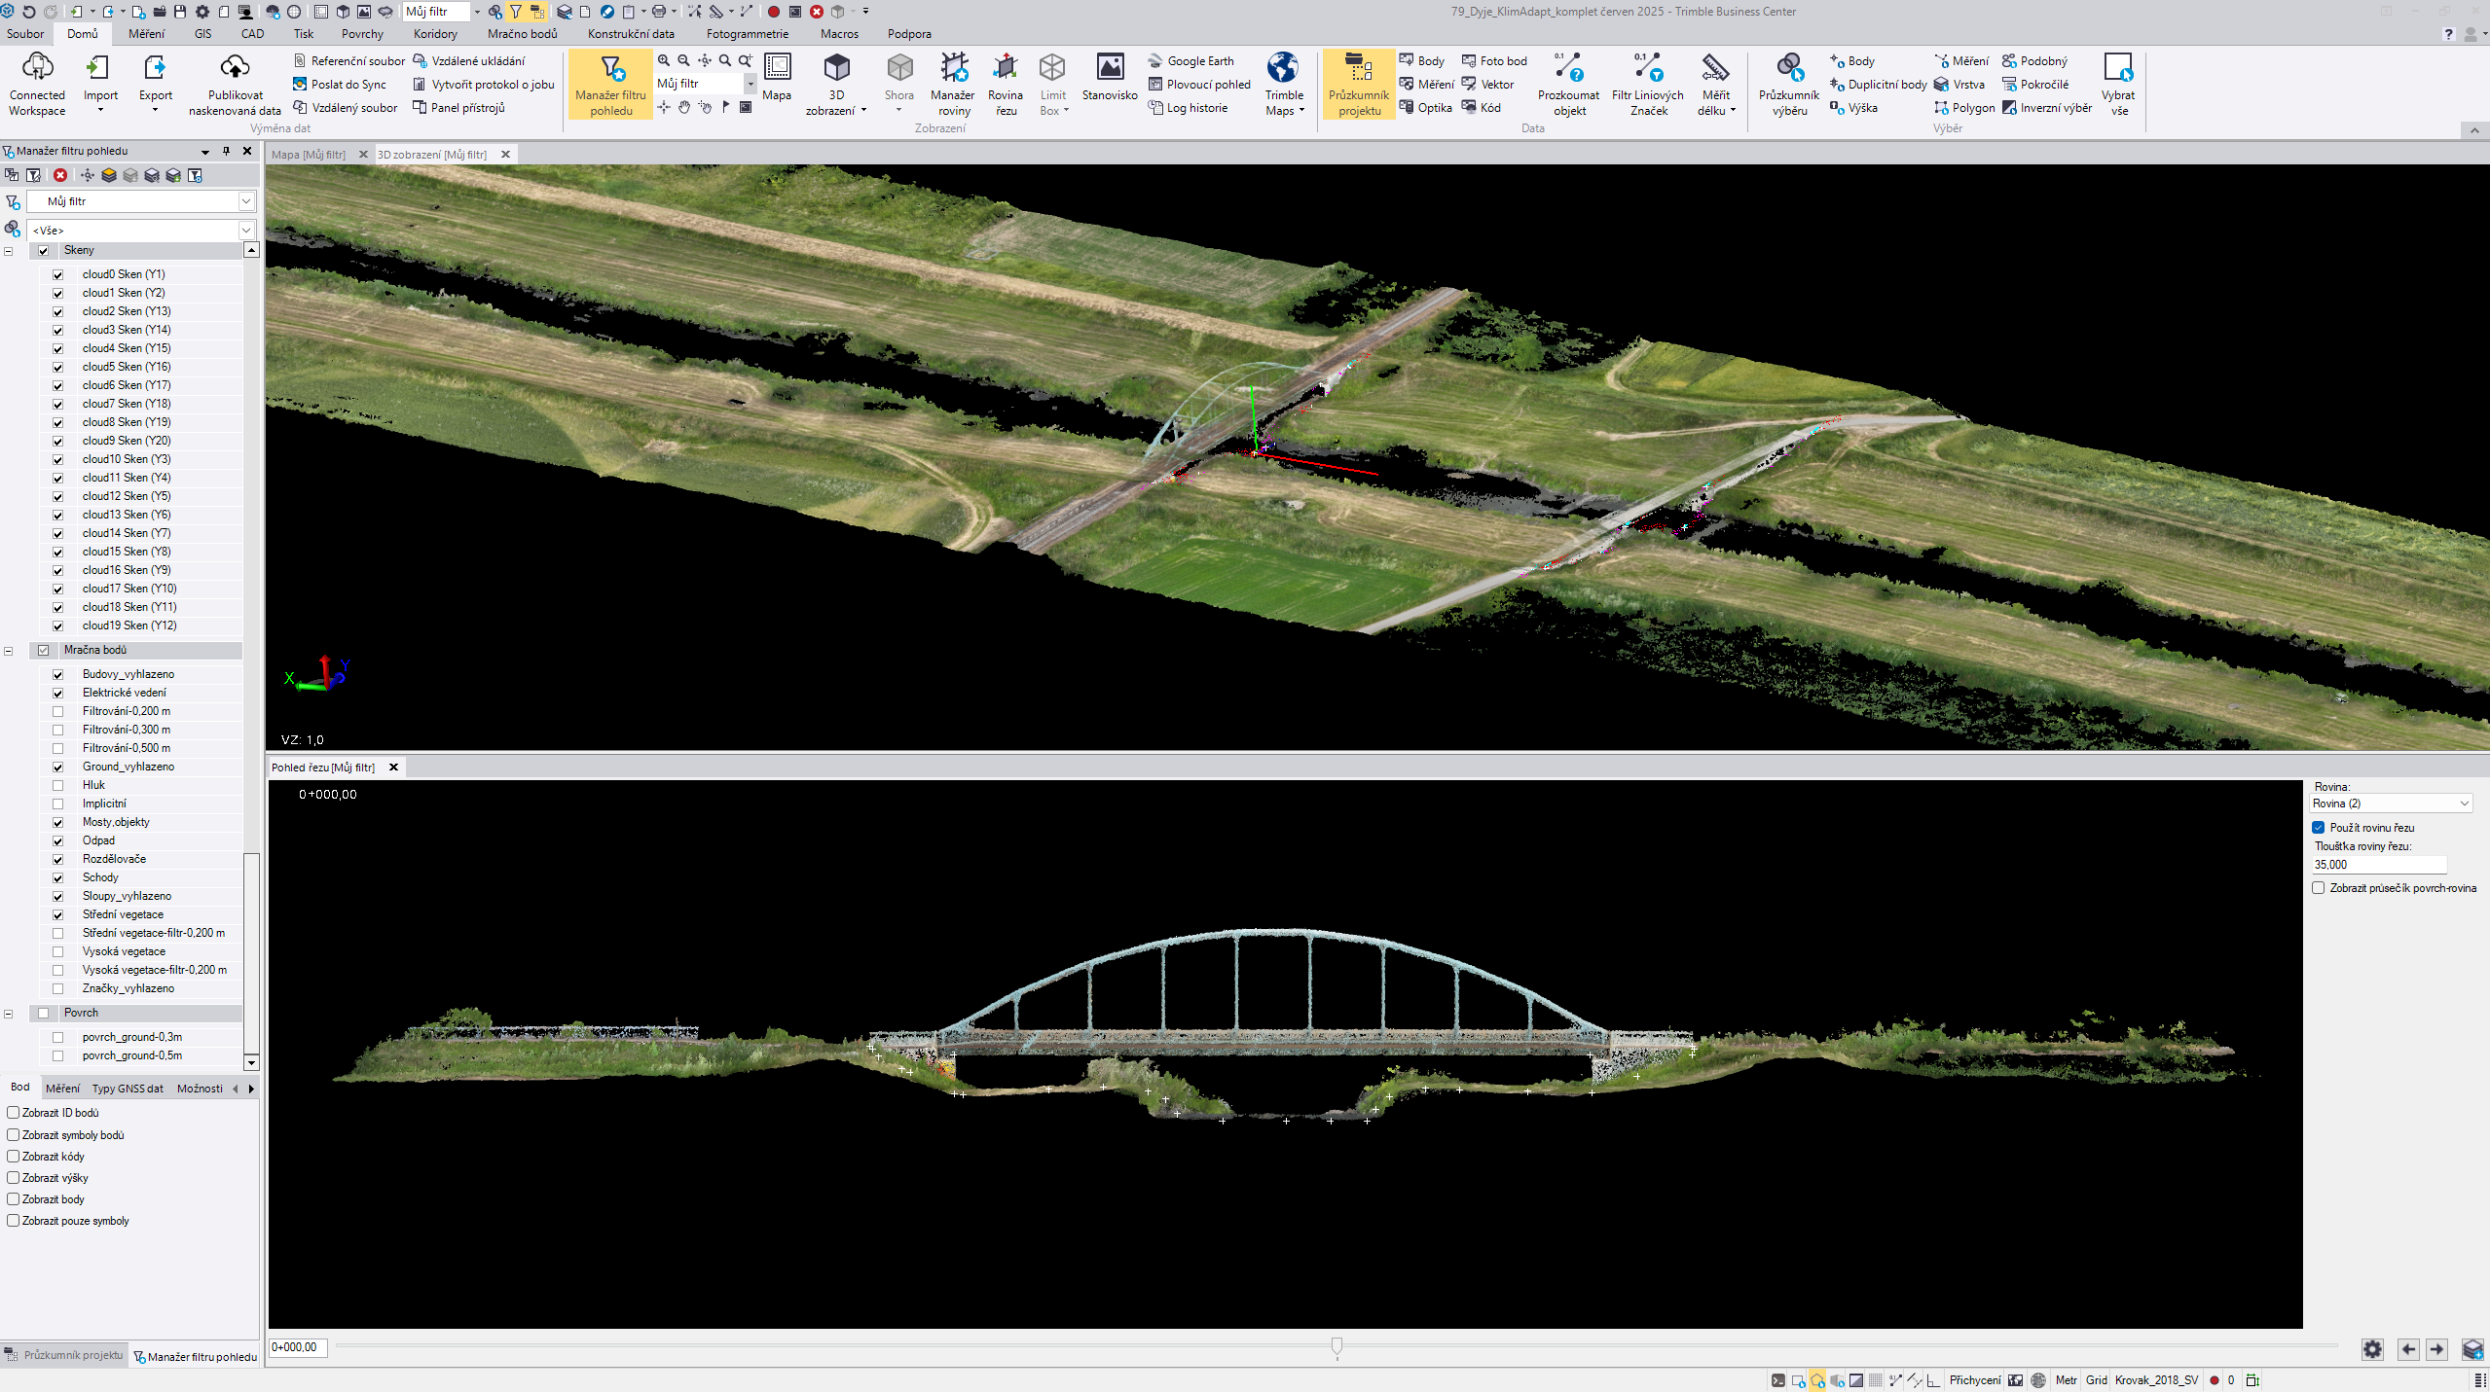Click Tloušťka roviny řezu input field
This screenshot has height=1393, width=2490.
coord(2379,865)
